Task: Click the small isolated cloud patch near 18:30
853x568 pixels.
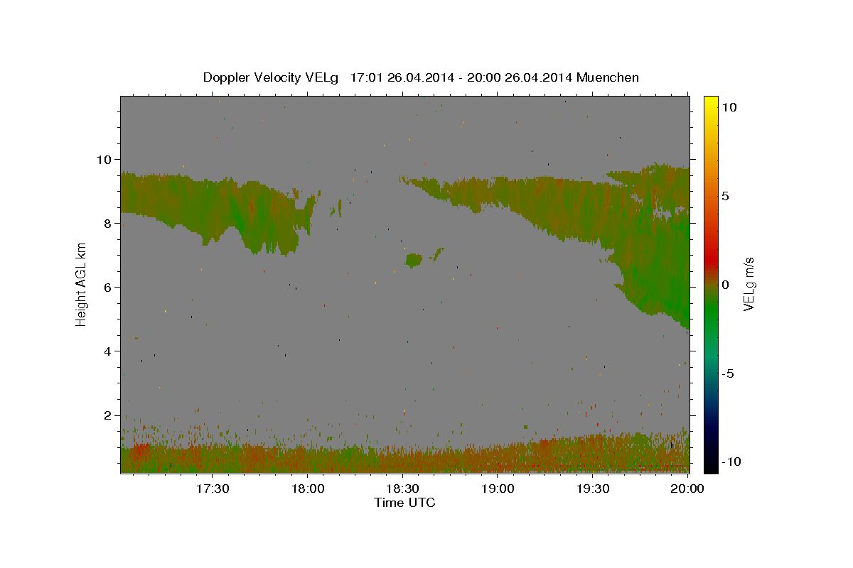Action: (x=414, y=260)
